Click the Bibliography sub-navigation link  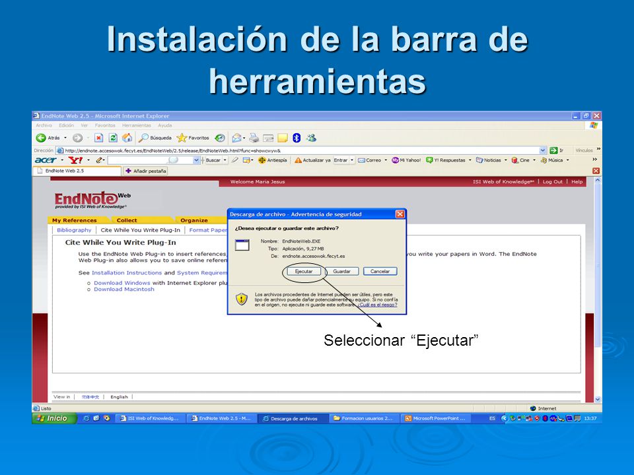pyautogui.click(x=74, y=230)
